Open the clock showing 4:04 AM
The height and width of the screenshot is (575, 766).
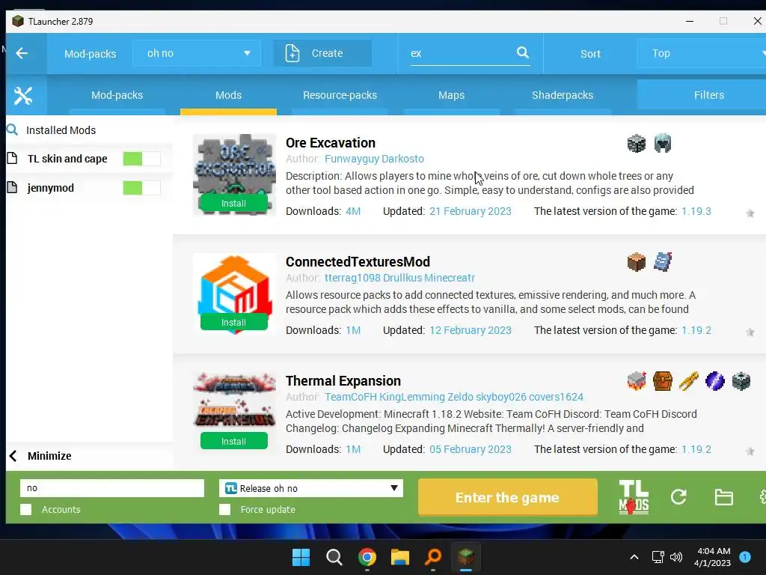[712, 557]
